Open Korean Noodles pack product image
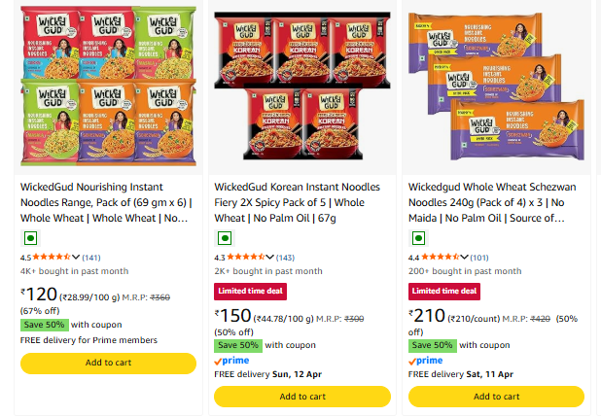Image resolution: width=601 pixels, height=417 pixels. 302,87
